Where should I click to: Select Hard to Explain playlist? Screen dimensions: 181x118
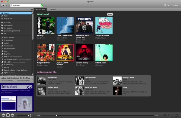(x=16, y=59)
